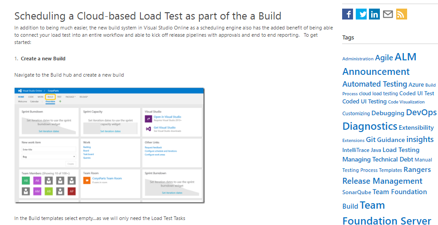This screenshot has width=438, height=225.
Task: Open Agile tag
Action: tap(384, 58)
